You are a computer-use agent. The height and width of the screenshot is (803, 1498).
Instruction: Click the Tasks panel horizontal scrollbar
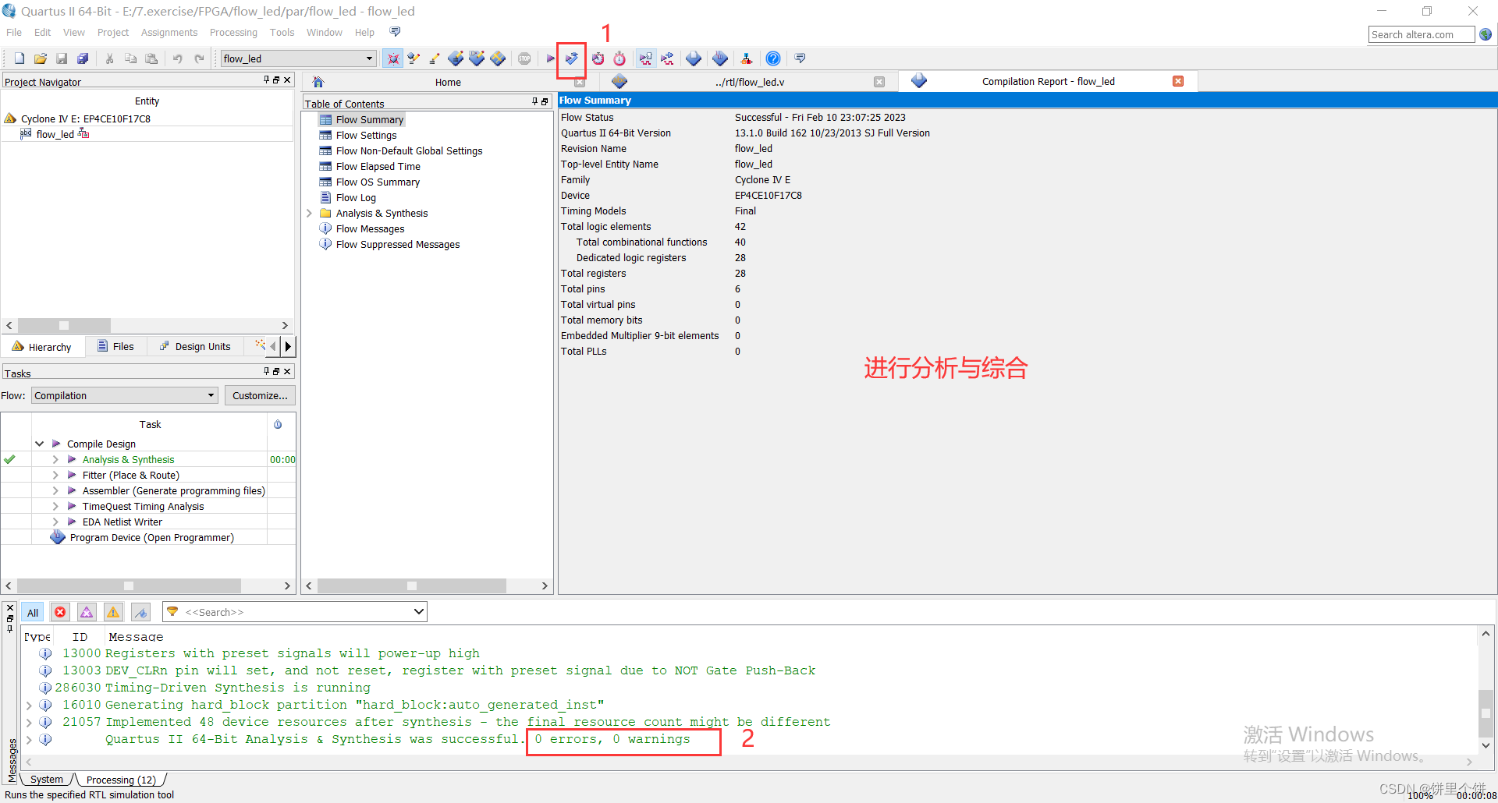coord(129,585)
